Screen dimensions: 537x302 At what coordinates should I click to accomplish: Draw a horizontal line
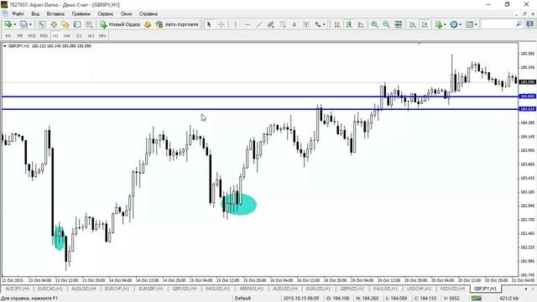click(x=248, y=24)
